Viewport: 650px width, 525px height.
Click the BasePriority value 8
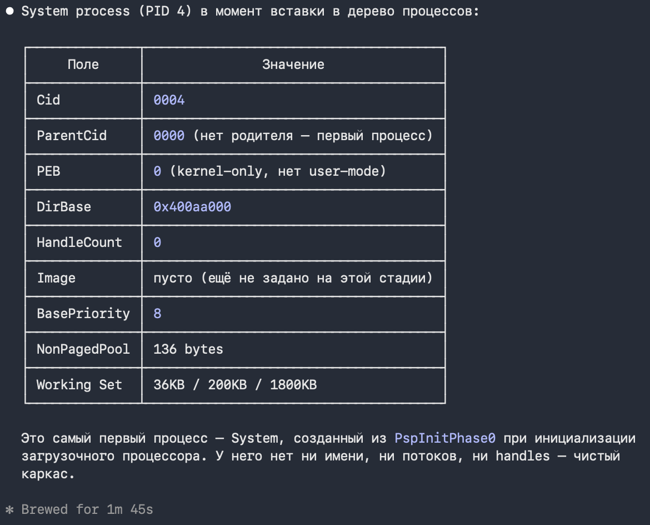(x=158, y=314)
